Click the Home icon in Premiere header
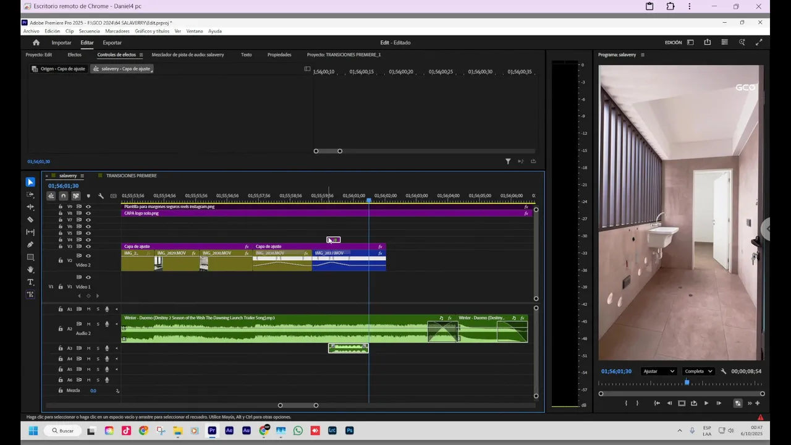 coord(36,43)
